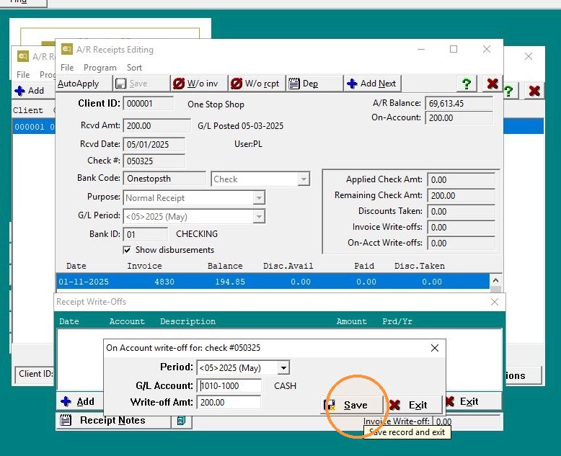Click the notes document icon beside Receipt Notes
561x456 pixels.
pos(182,421)
